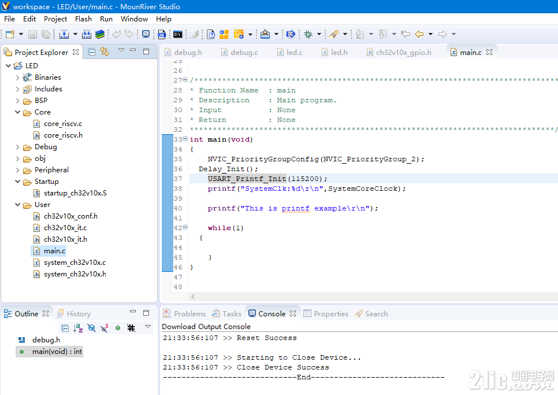
Task: Expand the Peripheral folder
Action: pyautogui.click(x=17, y=170)
